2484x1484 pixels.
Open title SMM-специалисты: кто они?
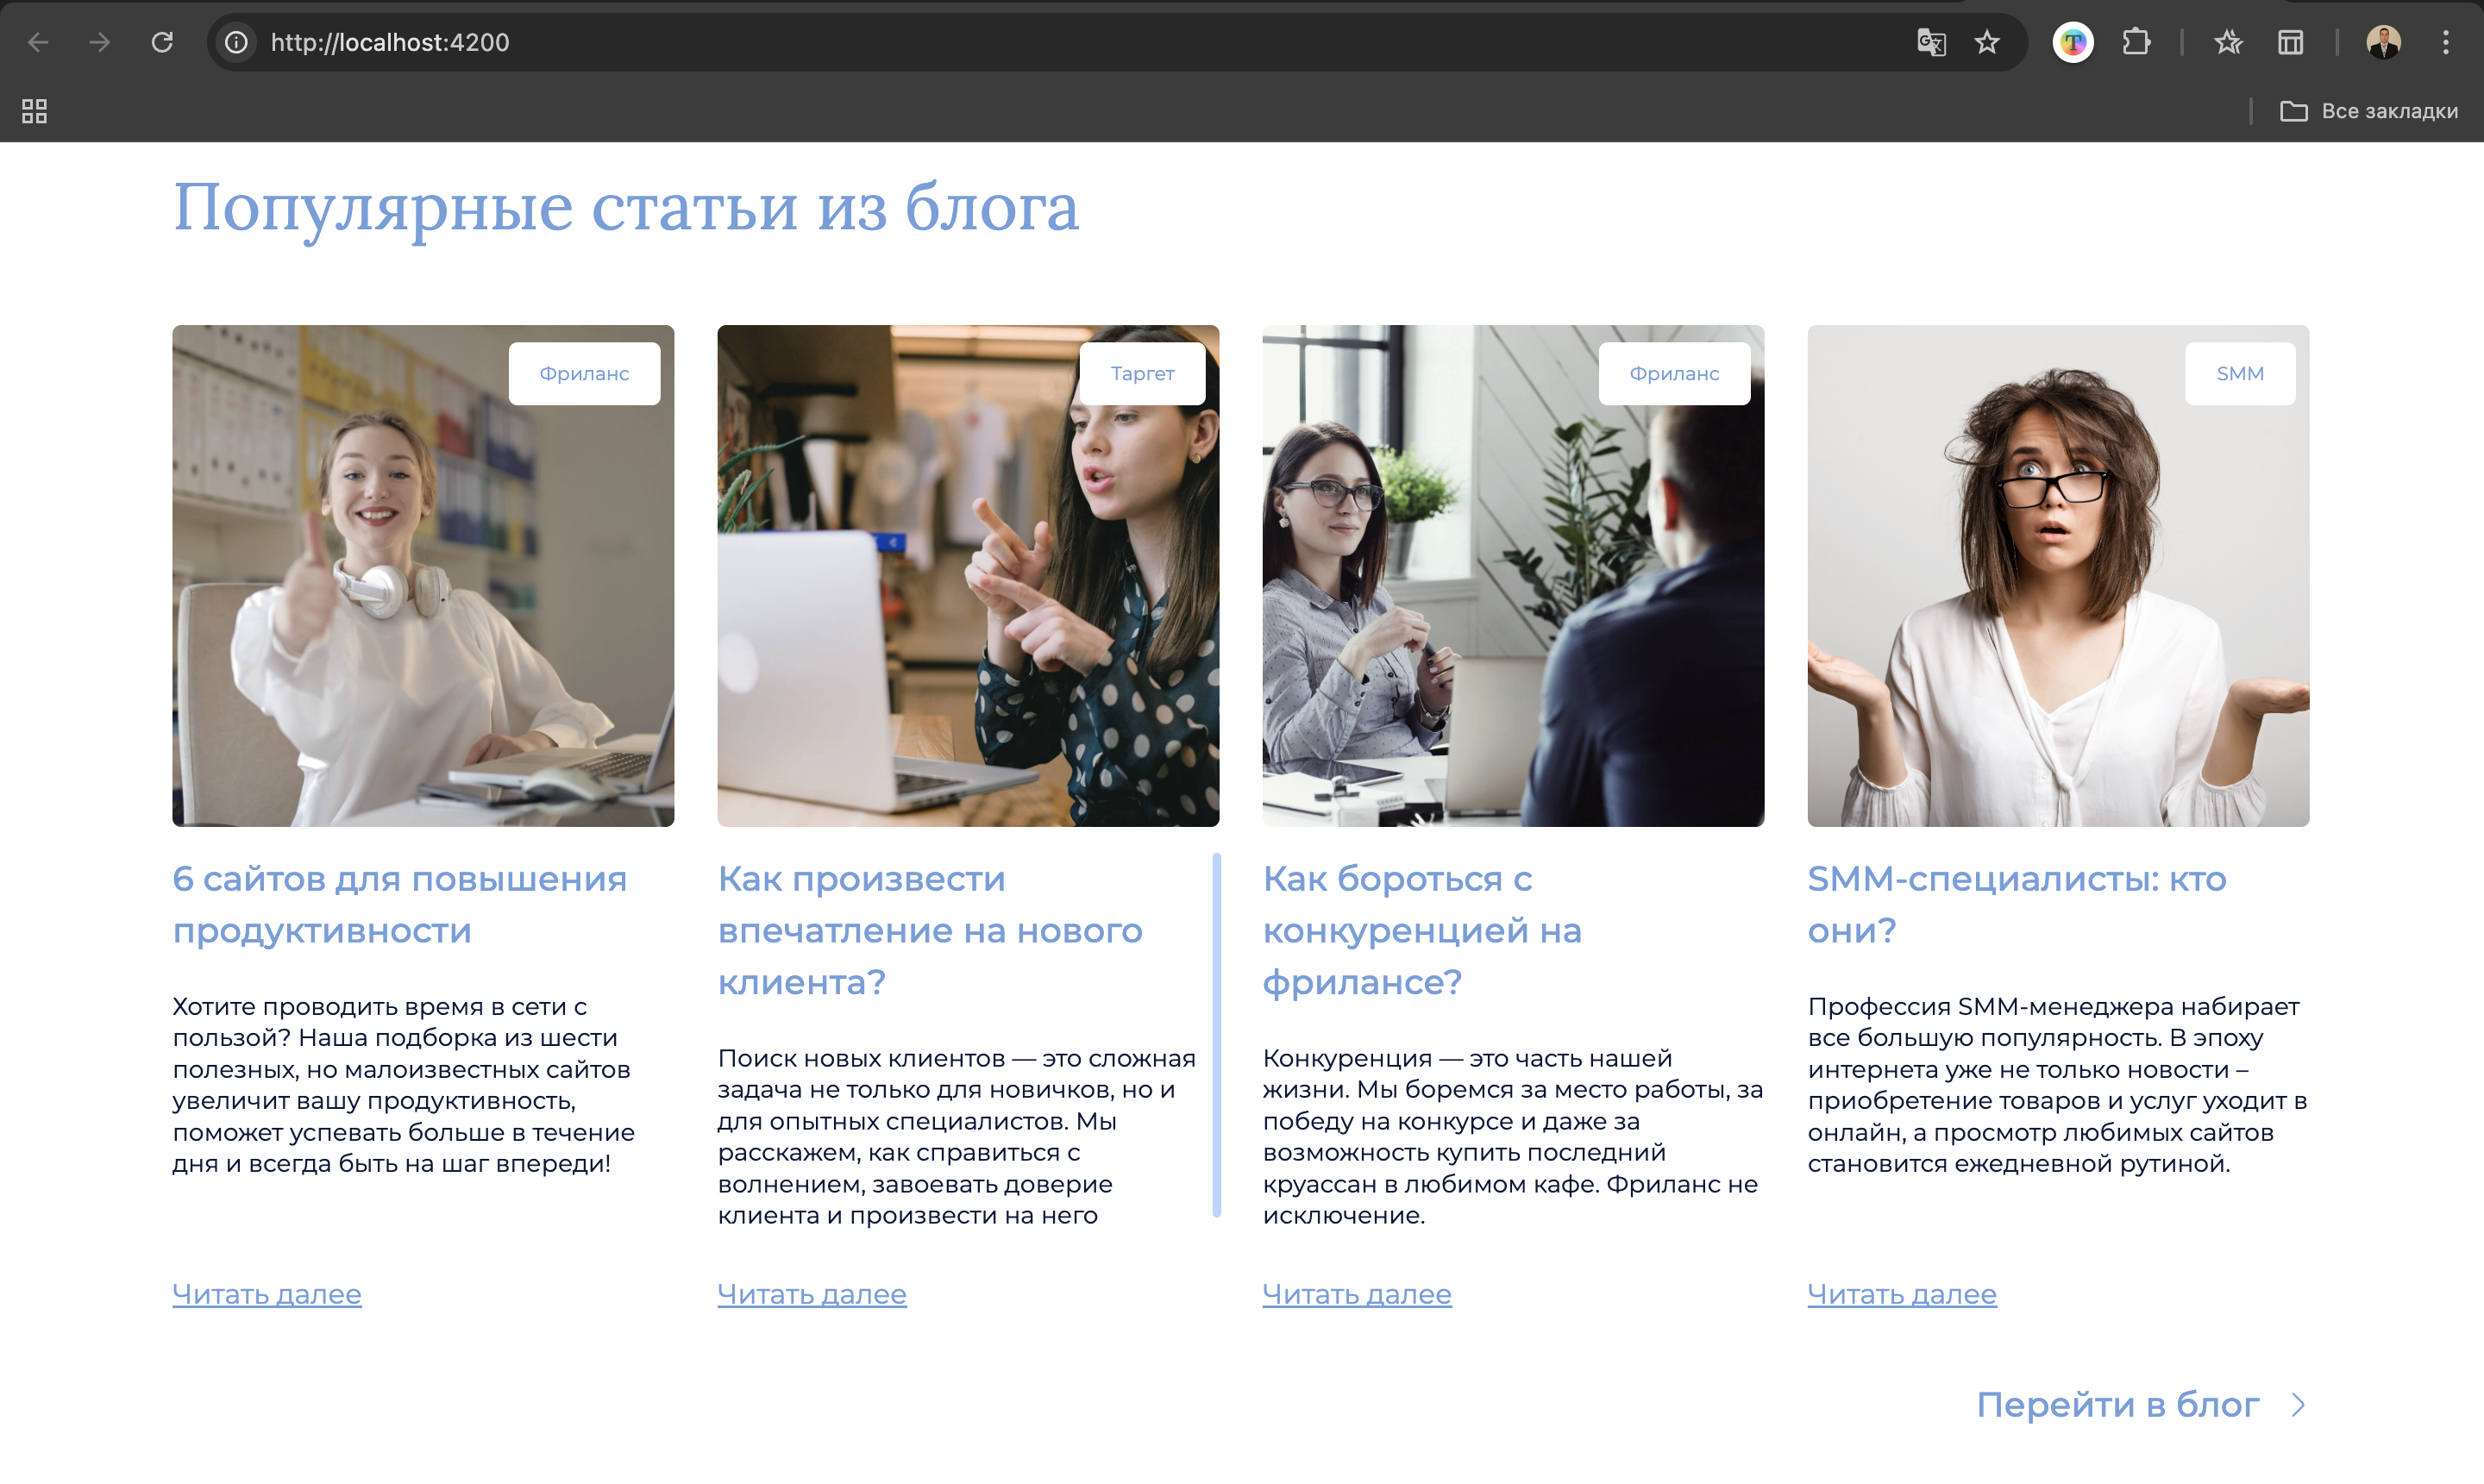click(x=2017, y=904)
